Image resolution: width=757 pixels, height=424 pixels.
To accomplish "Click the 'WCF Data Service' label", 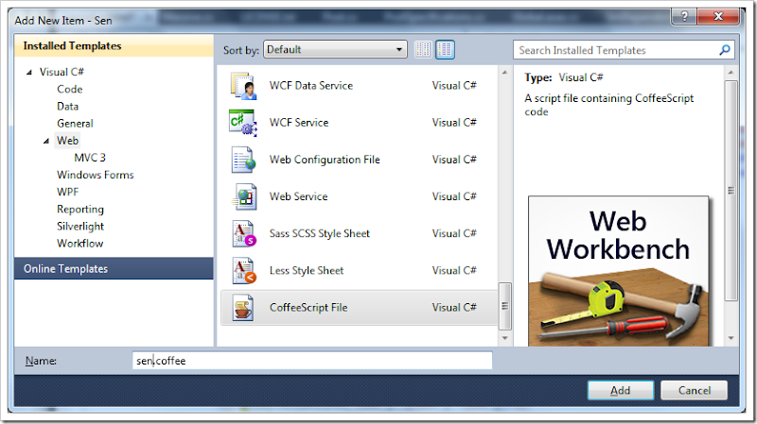I will (311, 86).
